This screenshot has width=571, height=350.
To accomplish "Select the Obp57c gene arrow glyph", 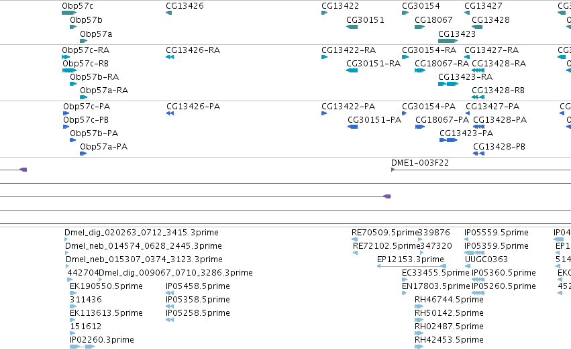I will 69,13.
